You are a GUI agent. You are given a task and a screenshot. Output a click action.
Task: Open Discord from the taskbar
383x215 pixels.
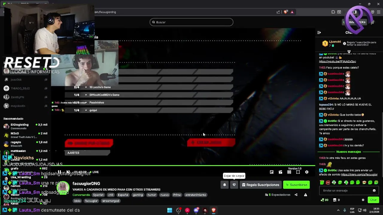[x=196, y=210]
